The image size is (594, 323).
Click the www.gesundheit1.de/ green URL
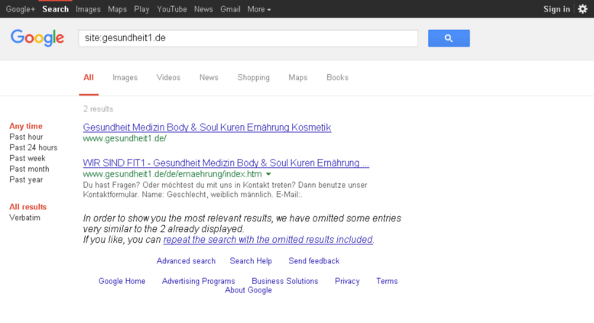tap(125, 138)
